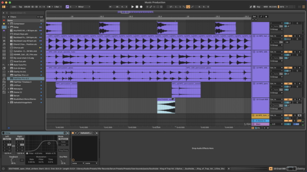Click the Stop button in transport
307x172 pixels.
point(137,7)
